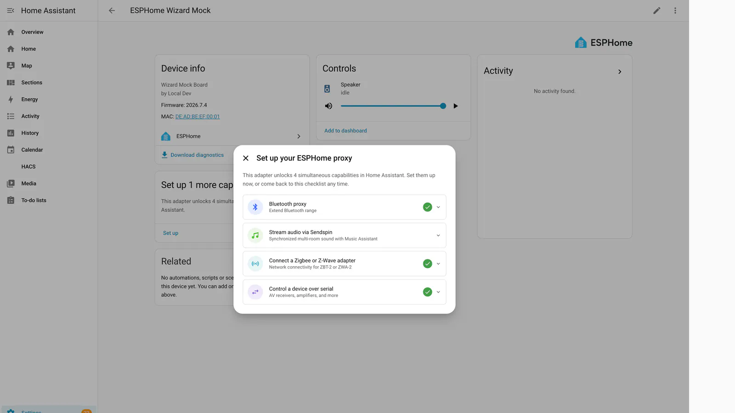
Task: Click the ESPHome logo at top right
Action: pos(604,43)
